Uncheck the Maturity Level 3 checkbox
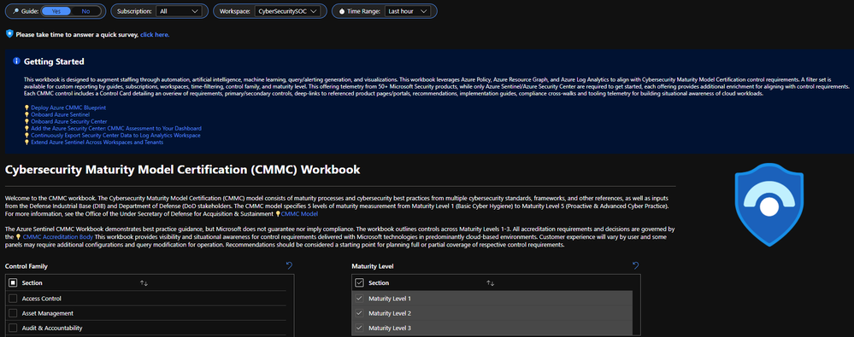 pyautogui.click(x=359, y=328)
